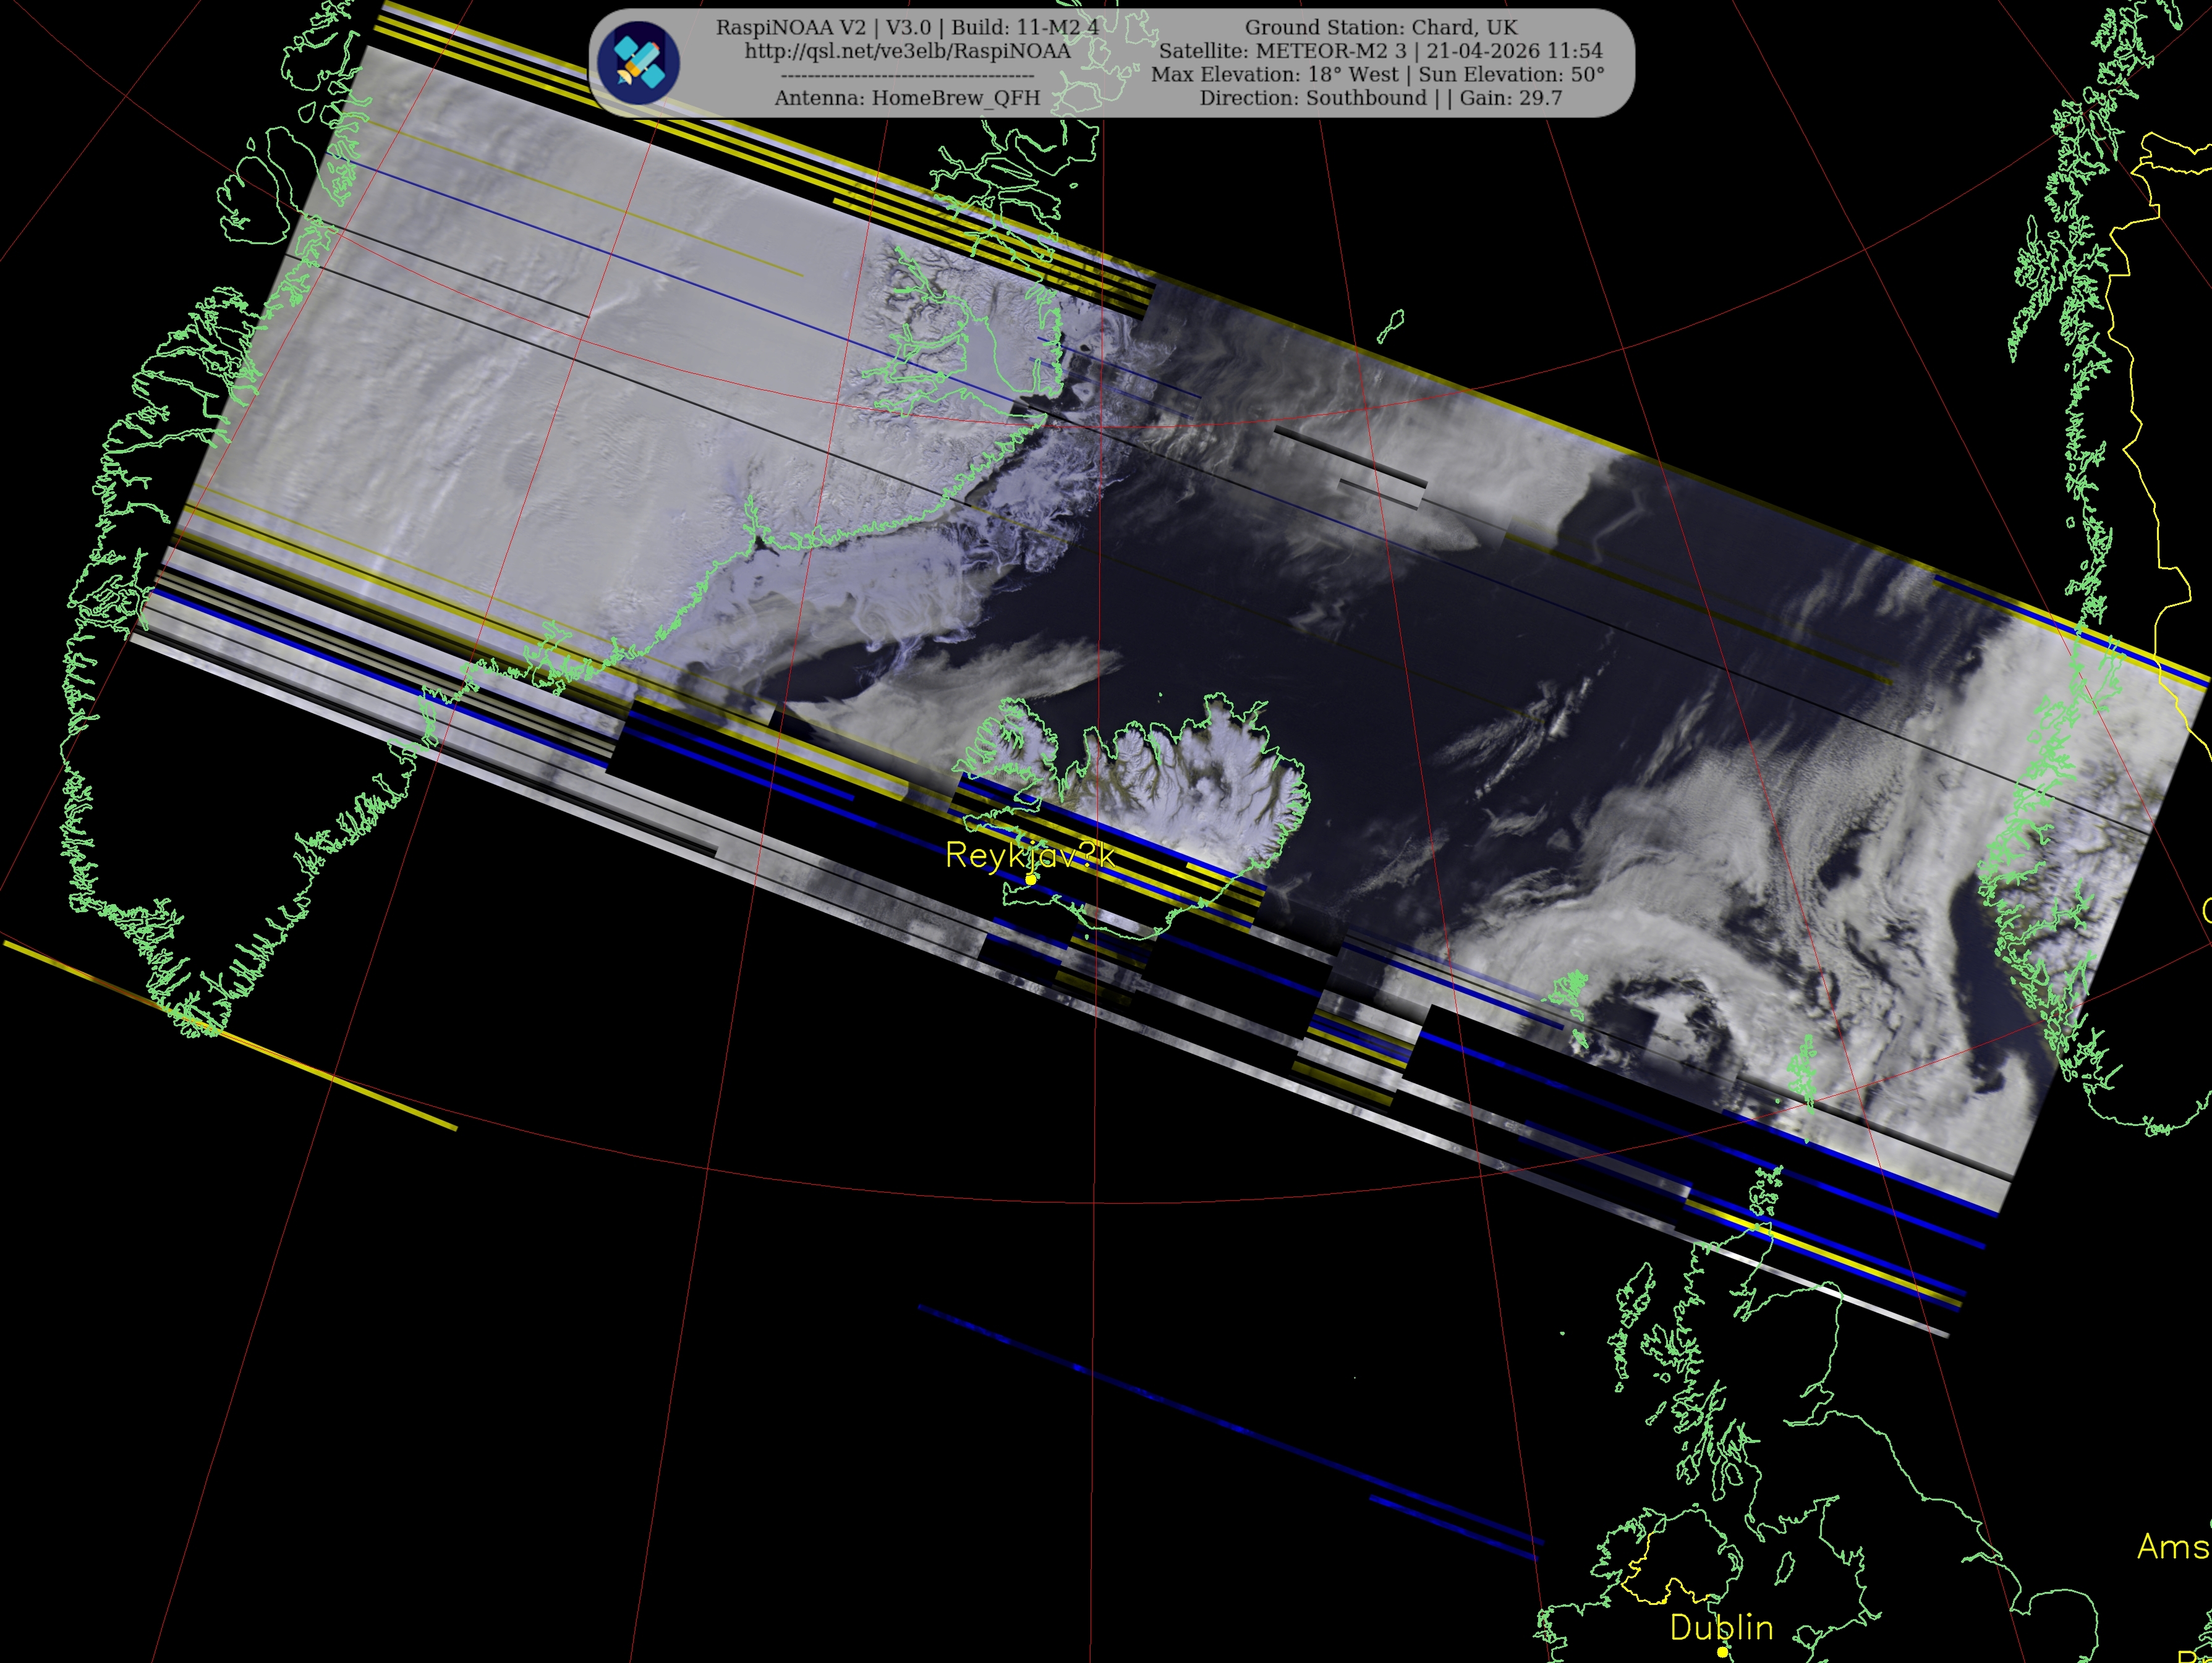This screenshot has width=2212, height=1663.
Task: Click the 'Max Elevation: 18° West' text
Action: (1275, 75)
